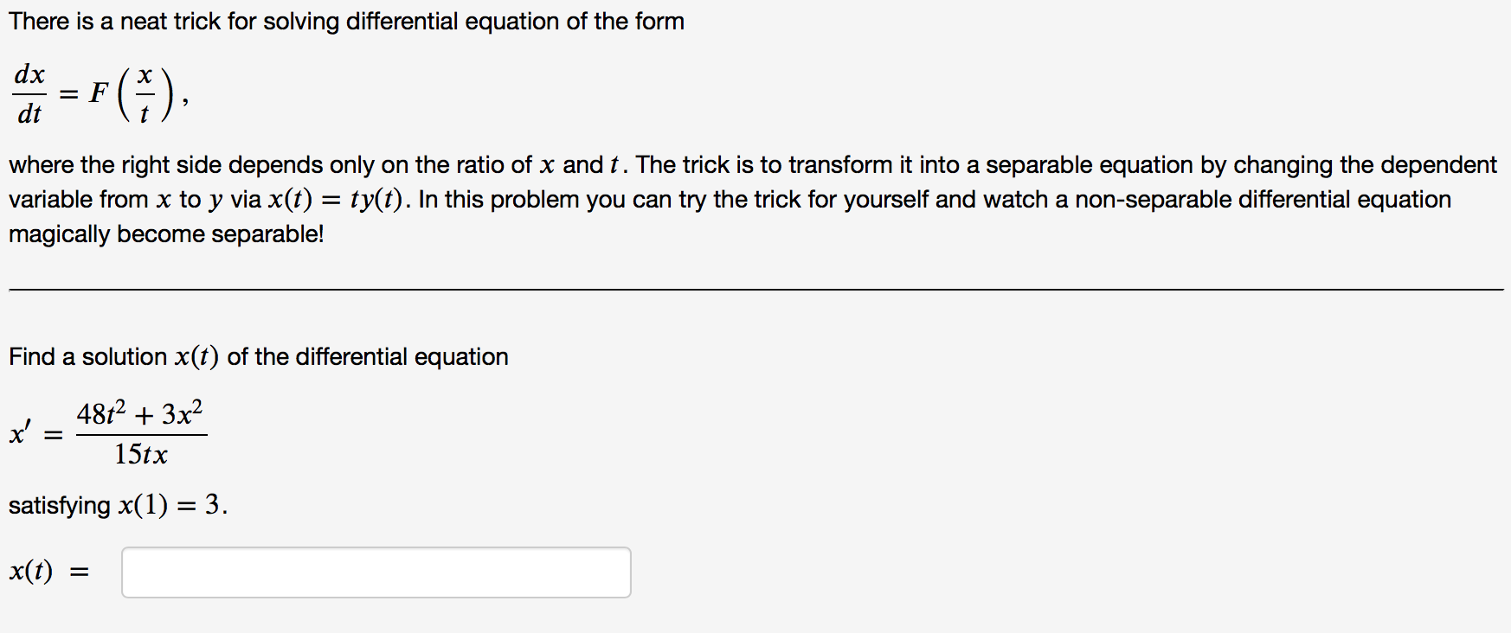The width and height of the screenshot is (1511, 633).
Task: Click the denominator 15tx
Action: 141,451
